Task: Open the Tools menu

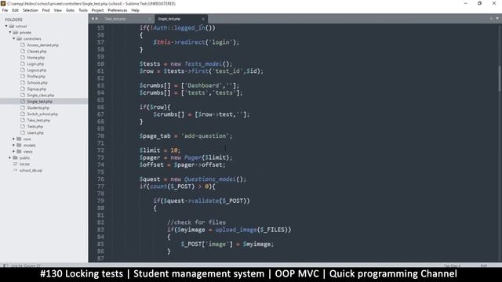Action: (x=83, y=10)
